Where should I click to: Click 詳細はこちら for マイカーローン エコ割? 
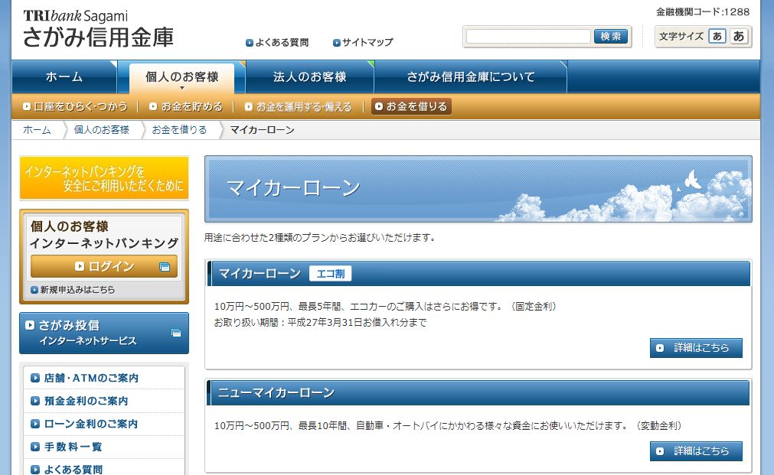[x=696, y=348]
